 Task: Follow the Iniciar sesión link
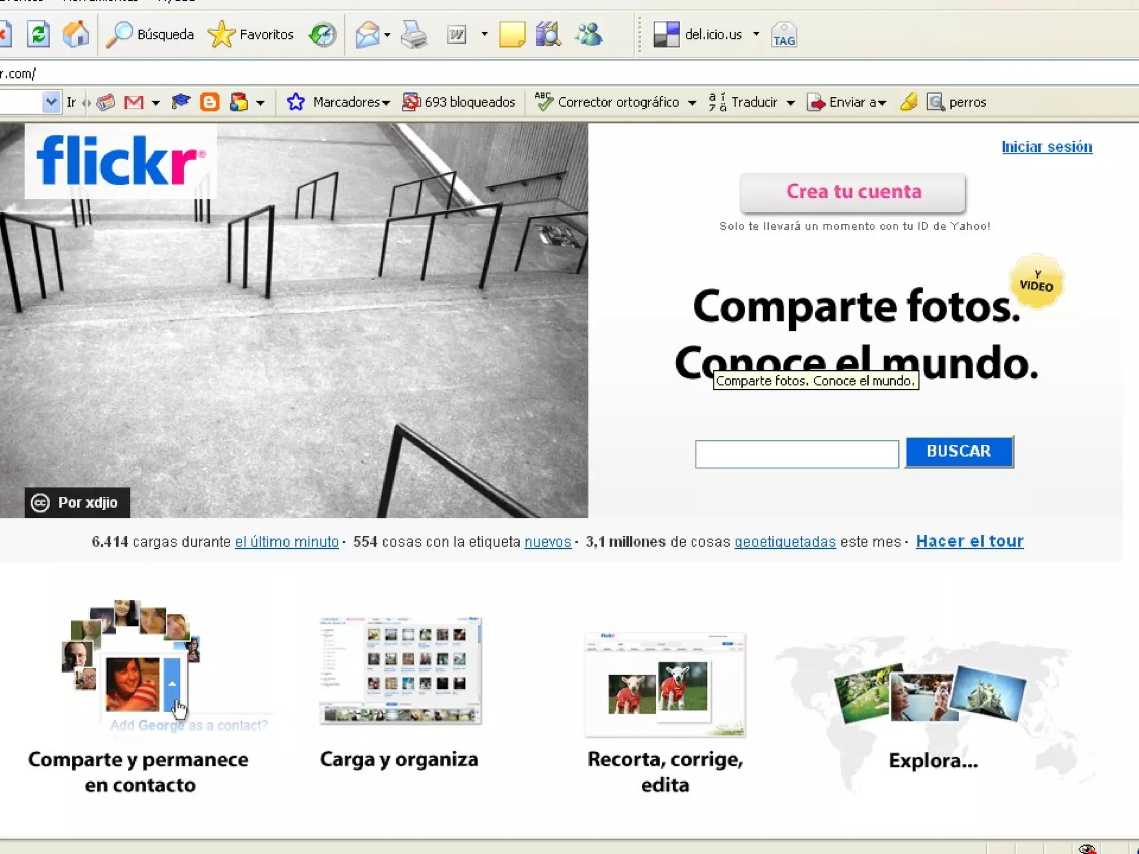pyautogui.click(x=1047, y=147)
